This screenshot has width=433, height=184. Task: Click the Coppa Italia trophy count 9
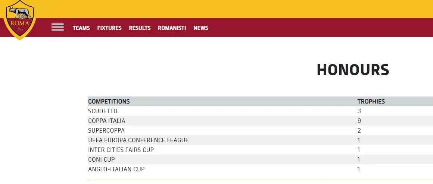tap(359, 121)
